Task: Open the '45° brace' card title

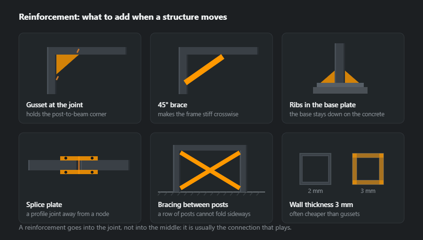Action: coord(172,105)
